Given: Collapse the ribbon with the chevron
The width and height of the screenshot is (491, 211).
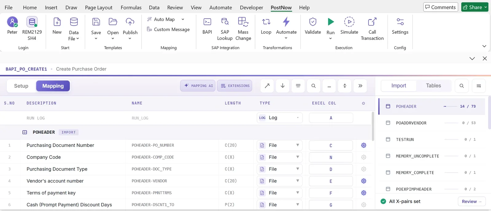Looking at the screenshot, I should 484,46.
